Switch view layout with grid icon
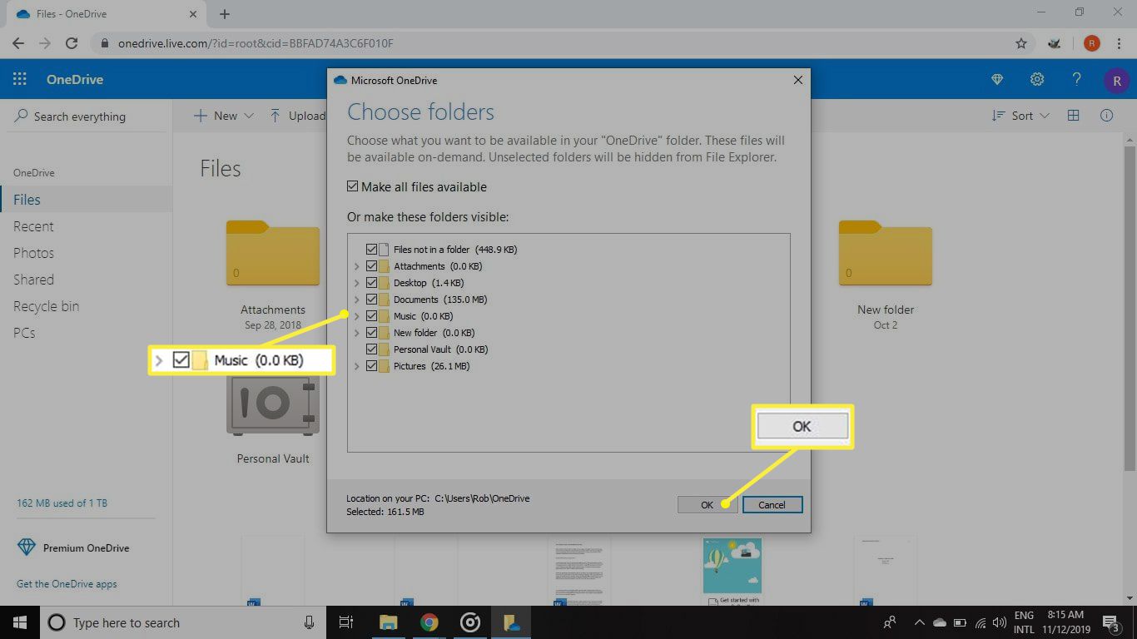This screenshot has height=639, width=1137. (x=1074, y=116)
